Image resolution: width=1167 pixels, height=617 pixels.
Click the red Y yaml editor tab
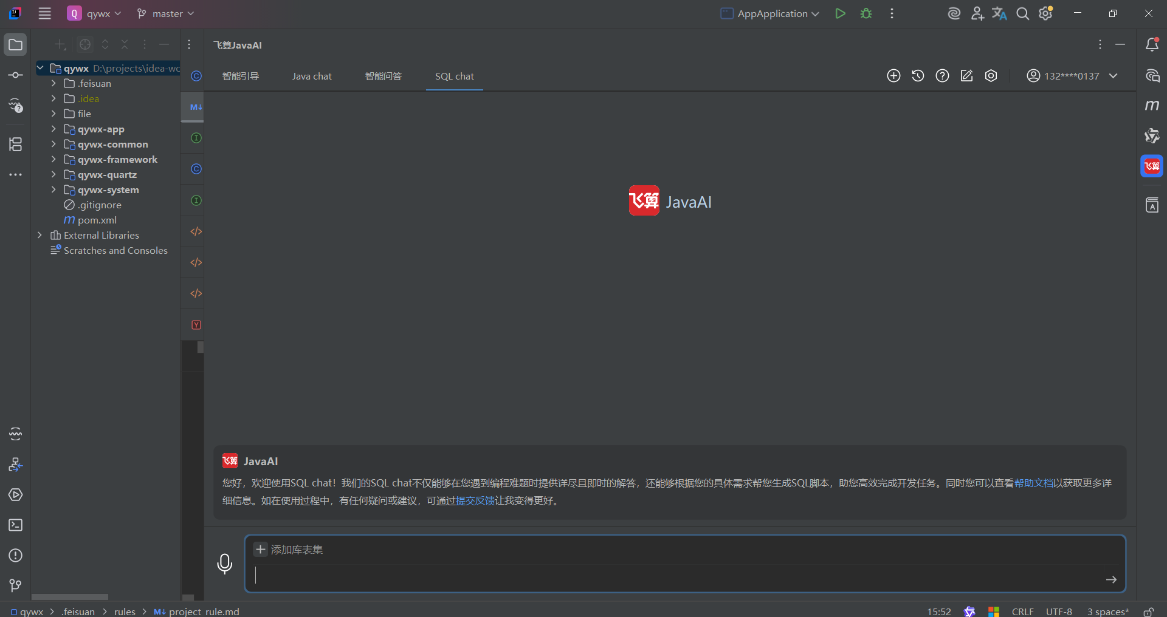coord(196,325)
